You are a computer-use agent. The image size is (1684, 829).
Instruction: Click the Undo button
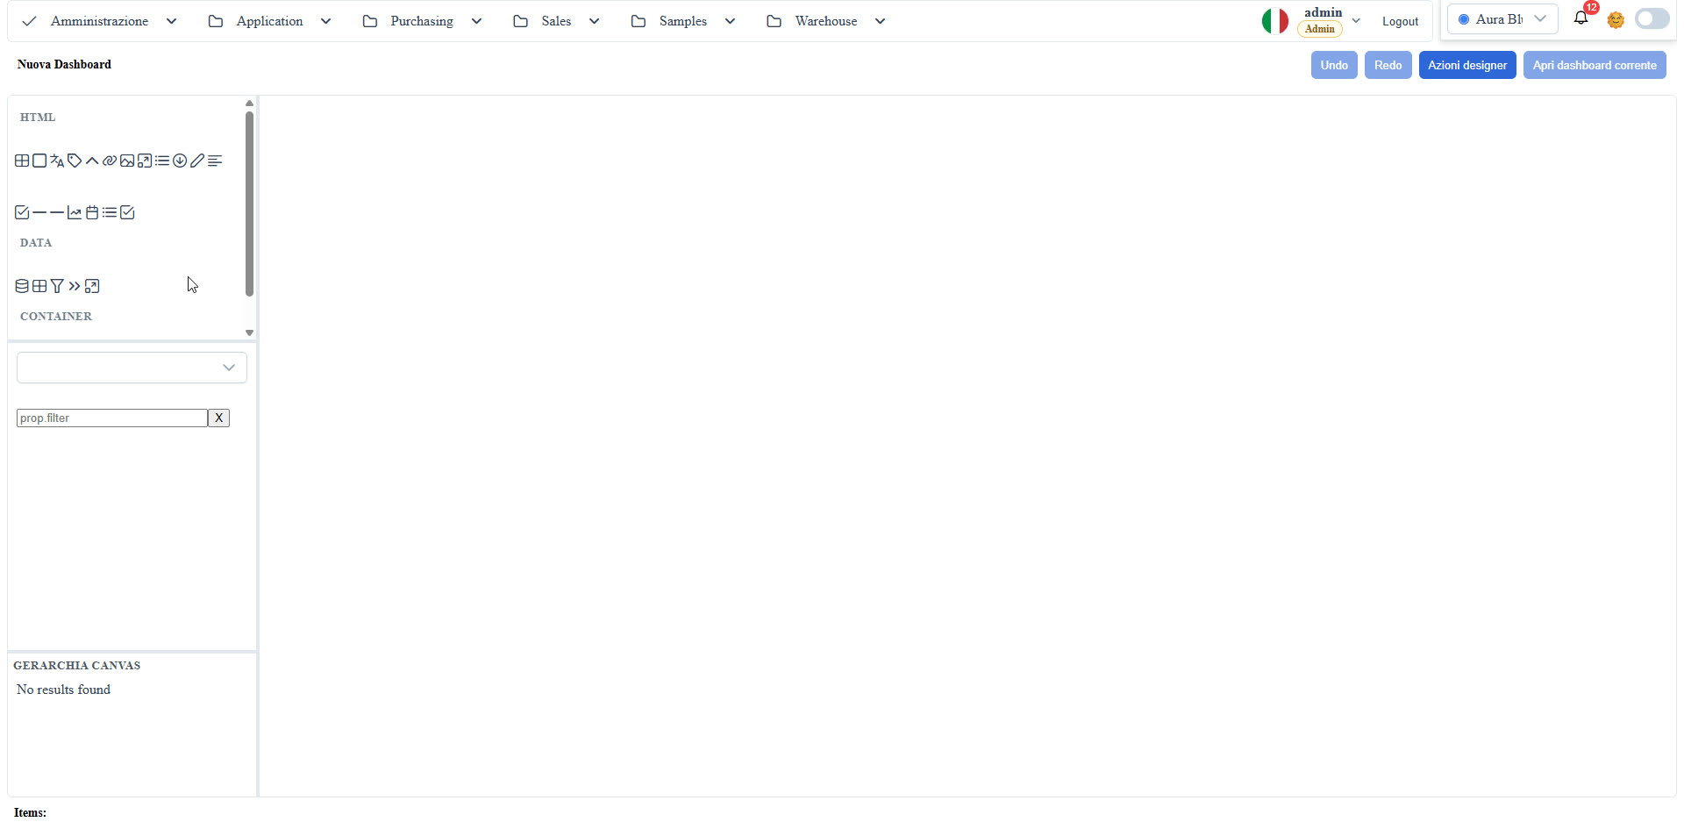coord(1334,65)
